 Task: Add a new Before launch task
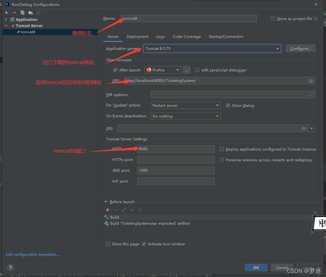pyautogui.click(x=108, y=210)
